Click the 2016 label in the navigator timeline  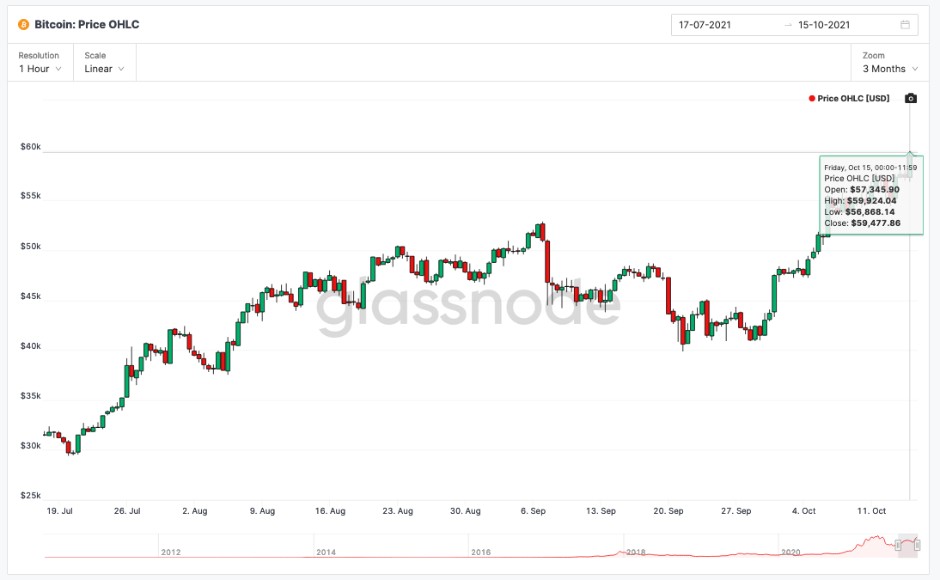tap(481, 553)
